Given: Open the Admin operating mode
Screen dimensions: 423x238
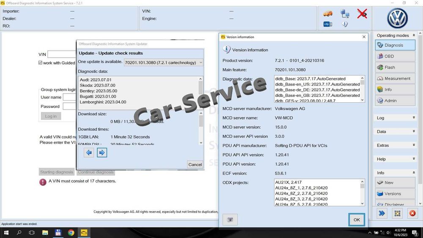Looking at the screenshot, I should [395, 101].
